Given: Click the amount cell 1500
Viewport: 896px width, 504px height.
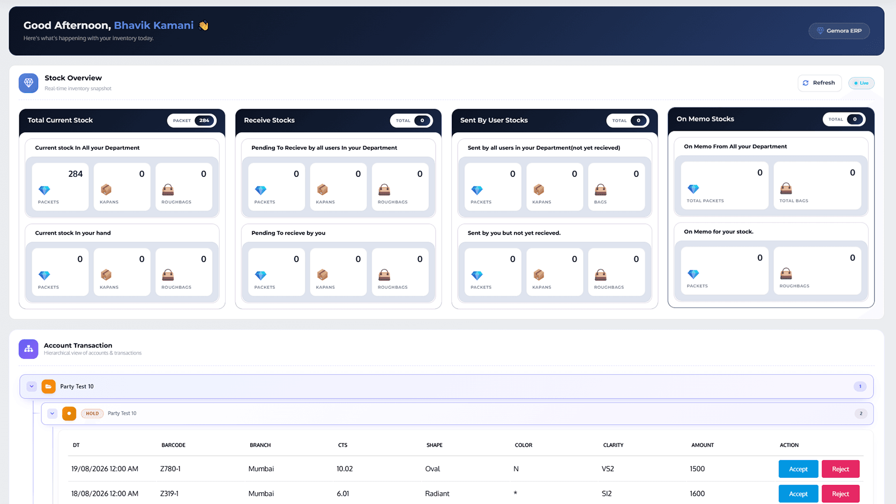Looking at the screenshot, I should 697,469.
